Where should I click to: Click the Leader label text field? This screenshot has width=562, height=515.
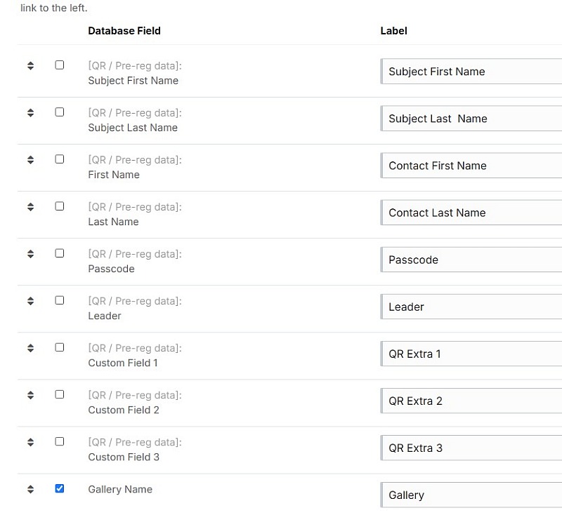coord(471,307)
